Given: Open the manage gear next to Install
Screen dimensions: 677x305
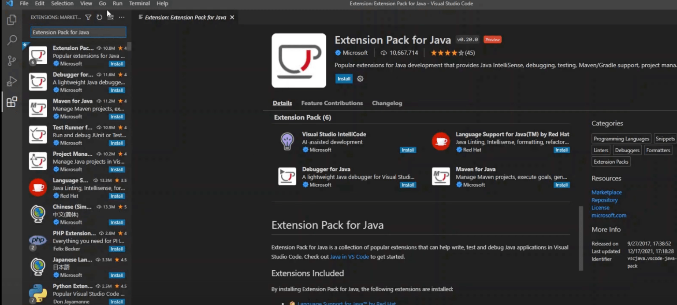Looking at the screenshot, I should tap(360, 79).
